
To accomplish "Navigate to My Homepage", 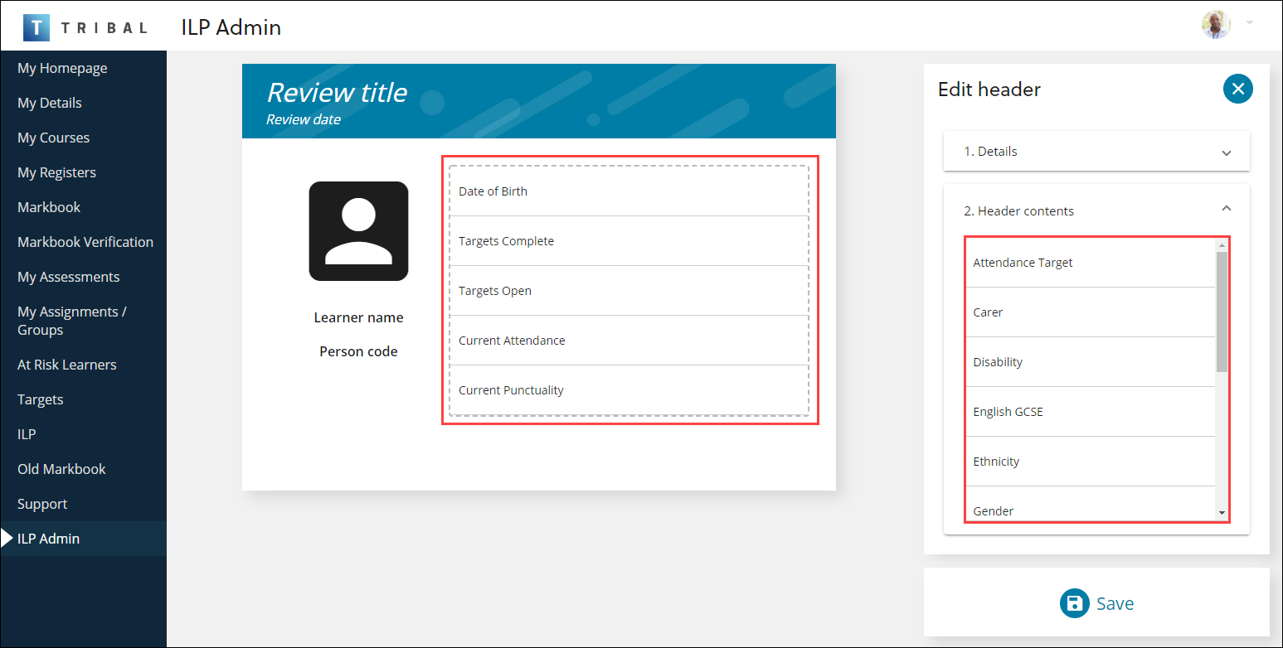I will point(61,68).
